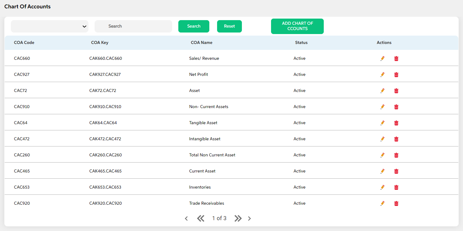Click the Tangible Asset name cell
Image resolution: width=463 pixels, height=231 pixels.
point(203,123)
